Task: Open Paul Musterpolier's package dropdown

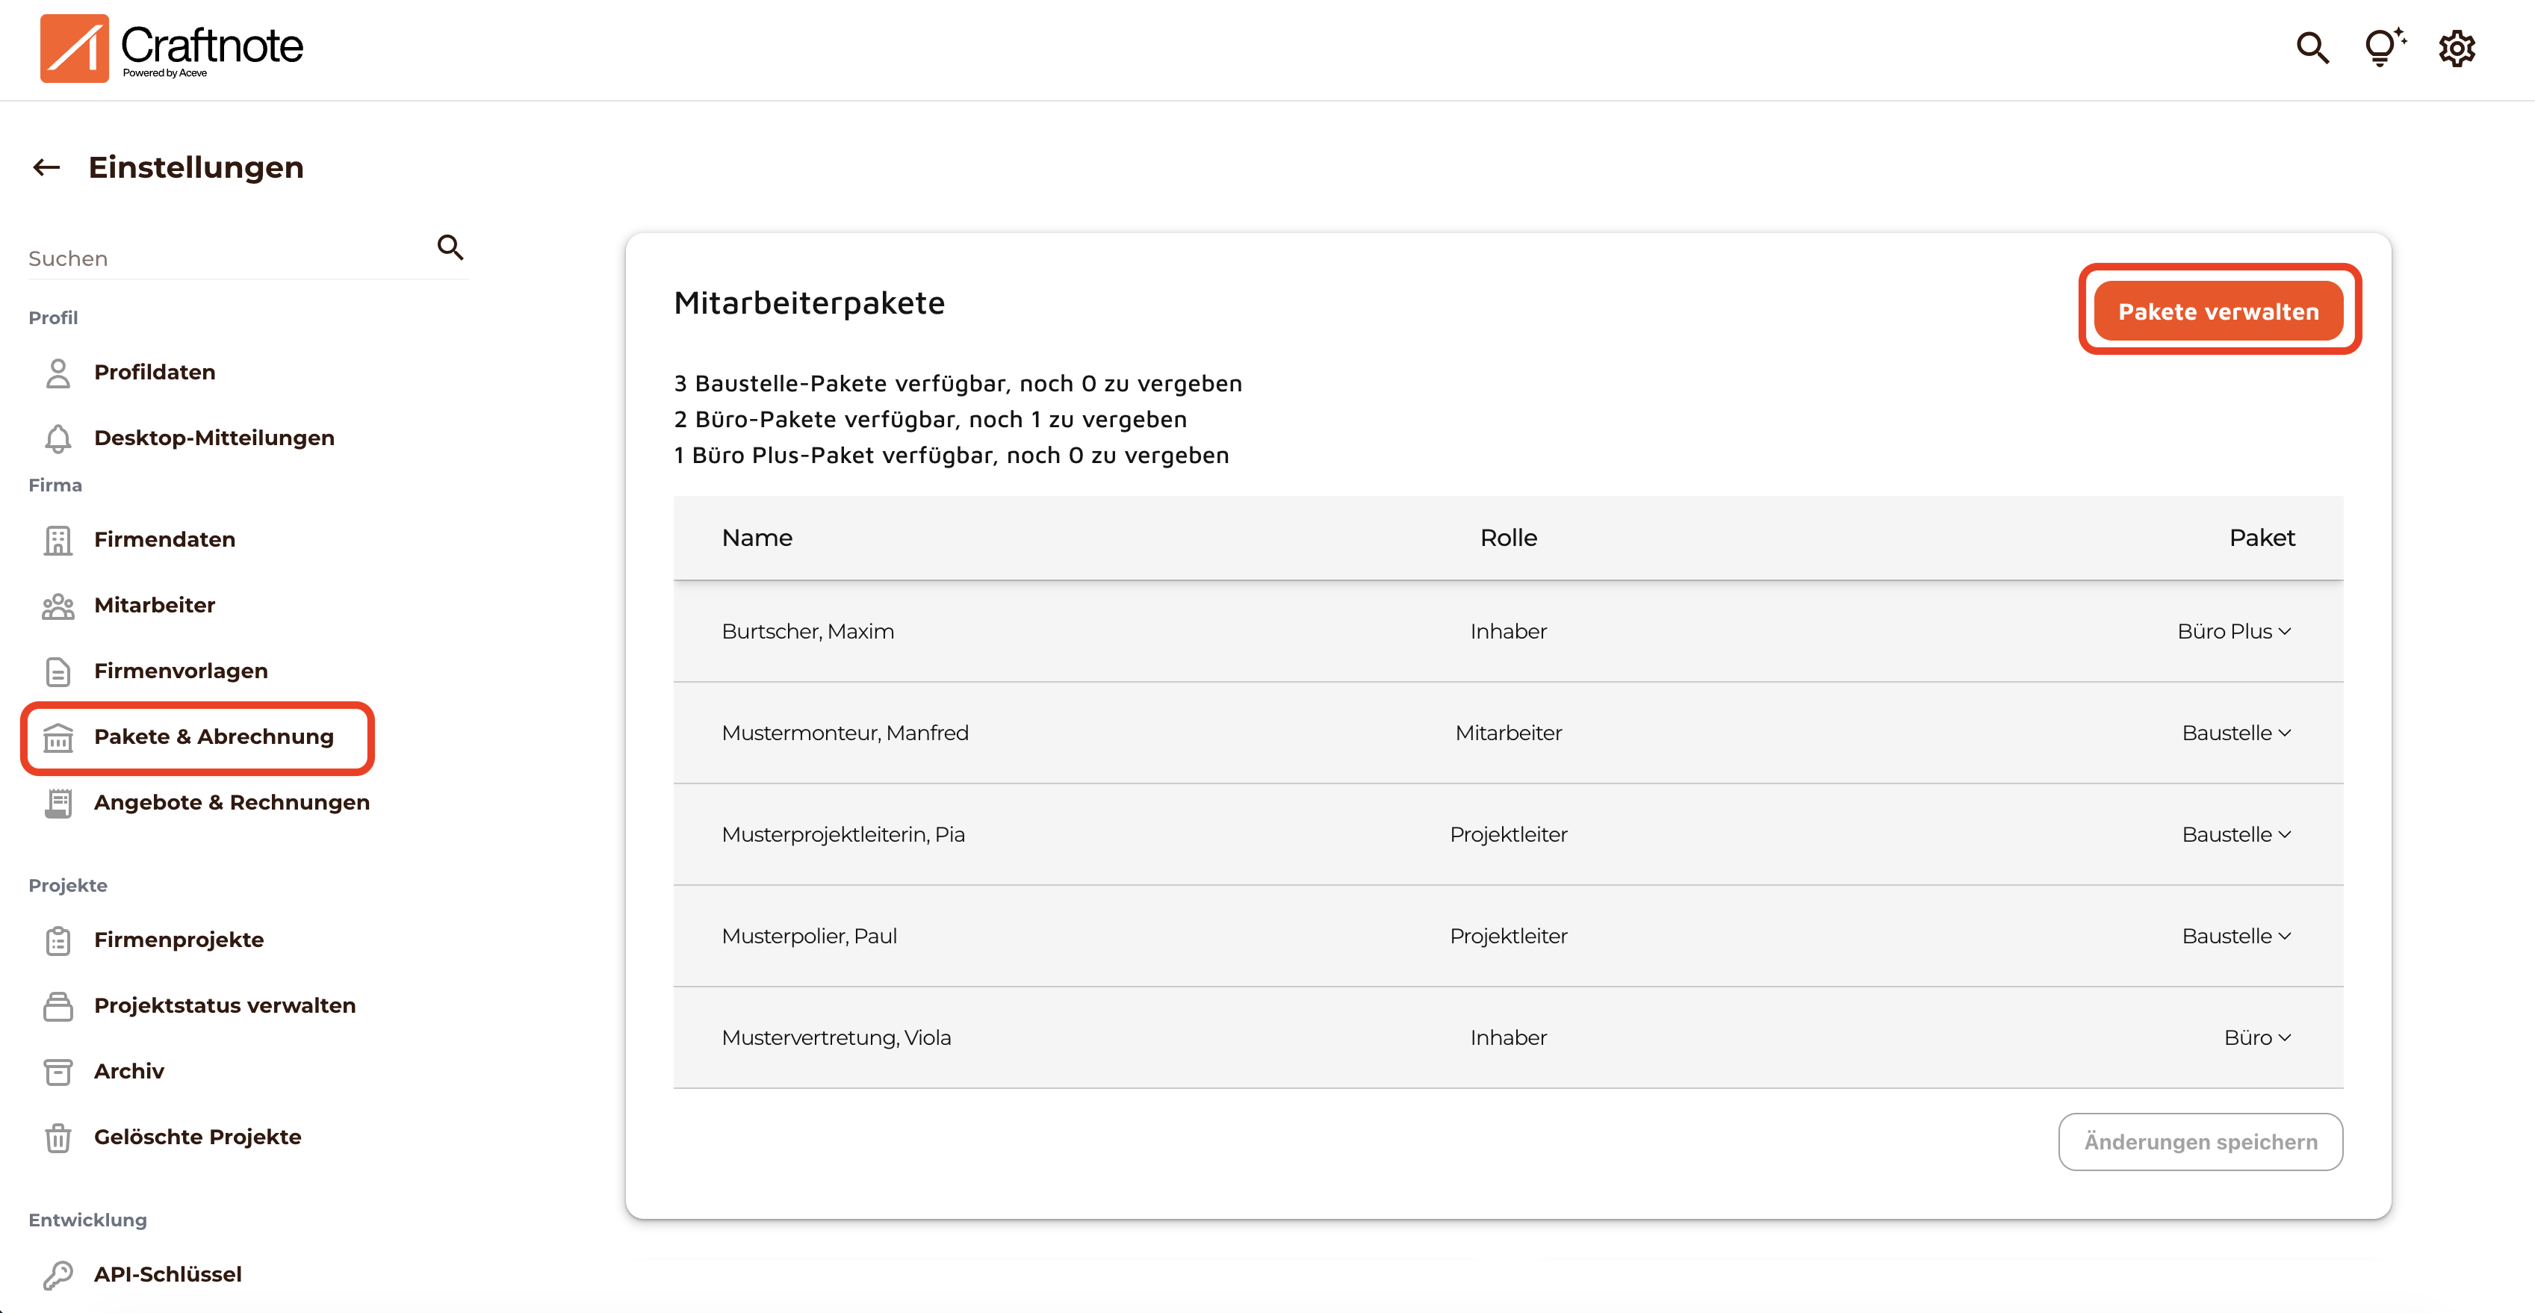Action: [2235, 935]
